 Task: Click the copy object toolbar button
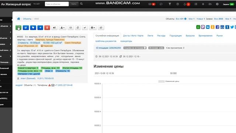coord(78,28)
